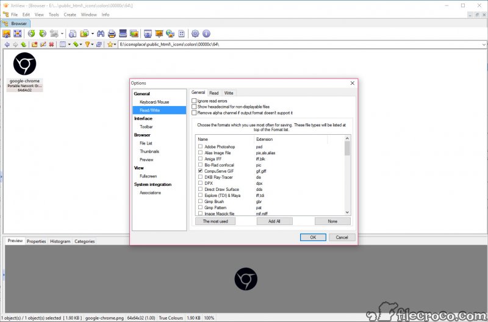Open the Tools menu
The height and width of the screenshot is (322, 488).
click(x=54, y=15)
